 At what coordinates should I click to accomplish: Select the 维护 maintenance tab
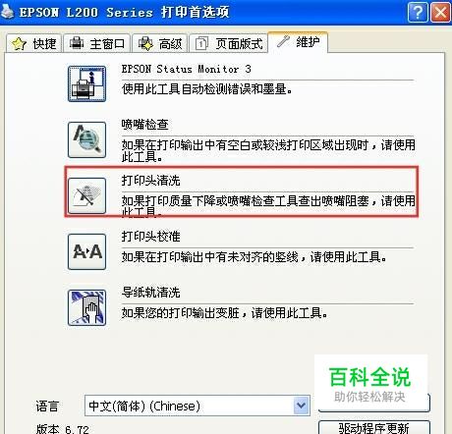tap(298, 42)
